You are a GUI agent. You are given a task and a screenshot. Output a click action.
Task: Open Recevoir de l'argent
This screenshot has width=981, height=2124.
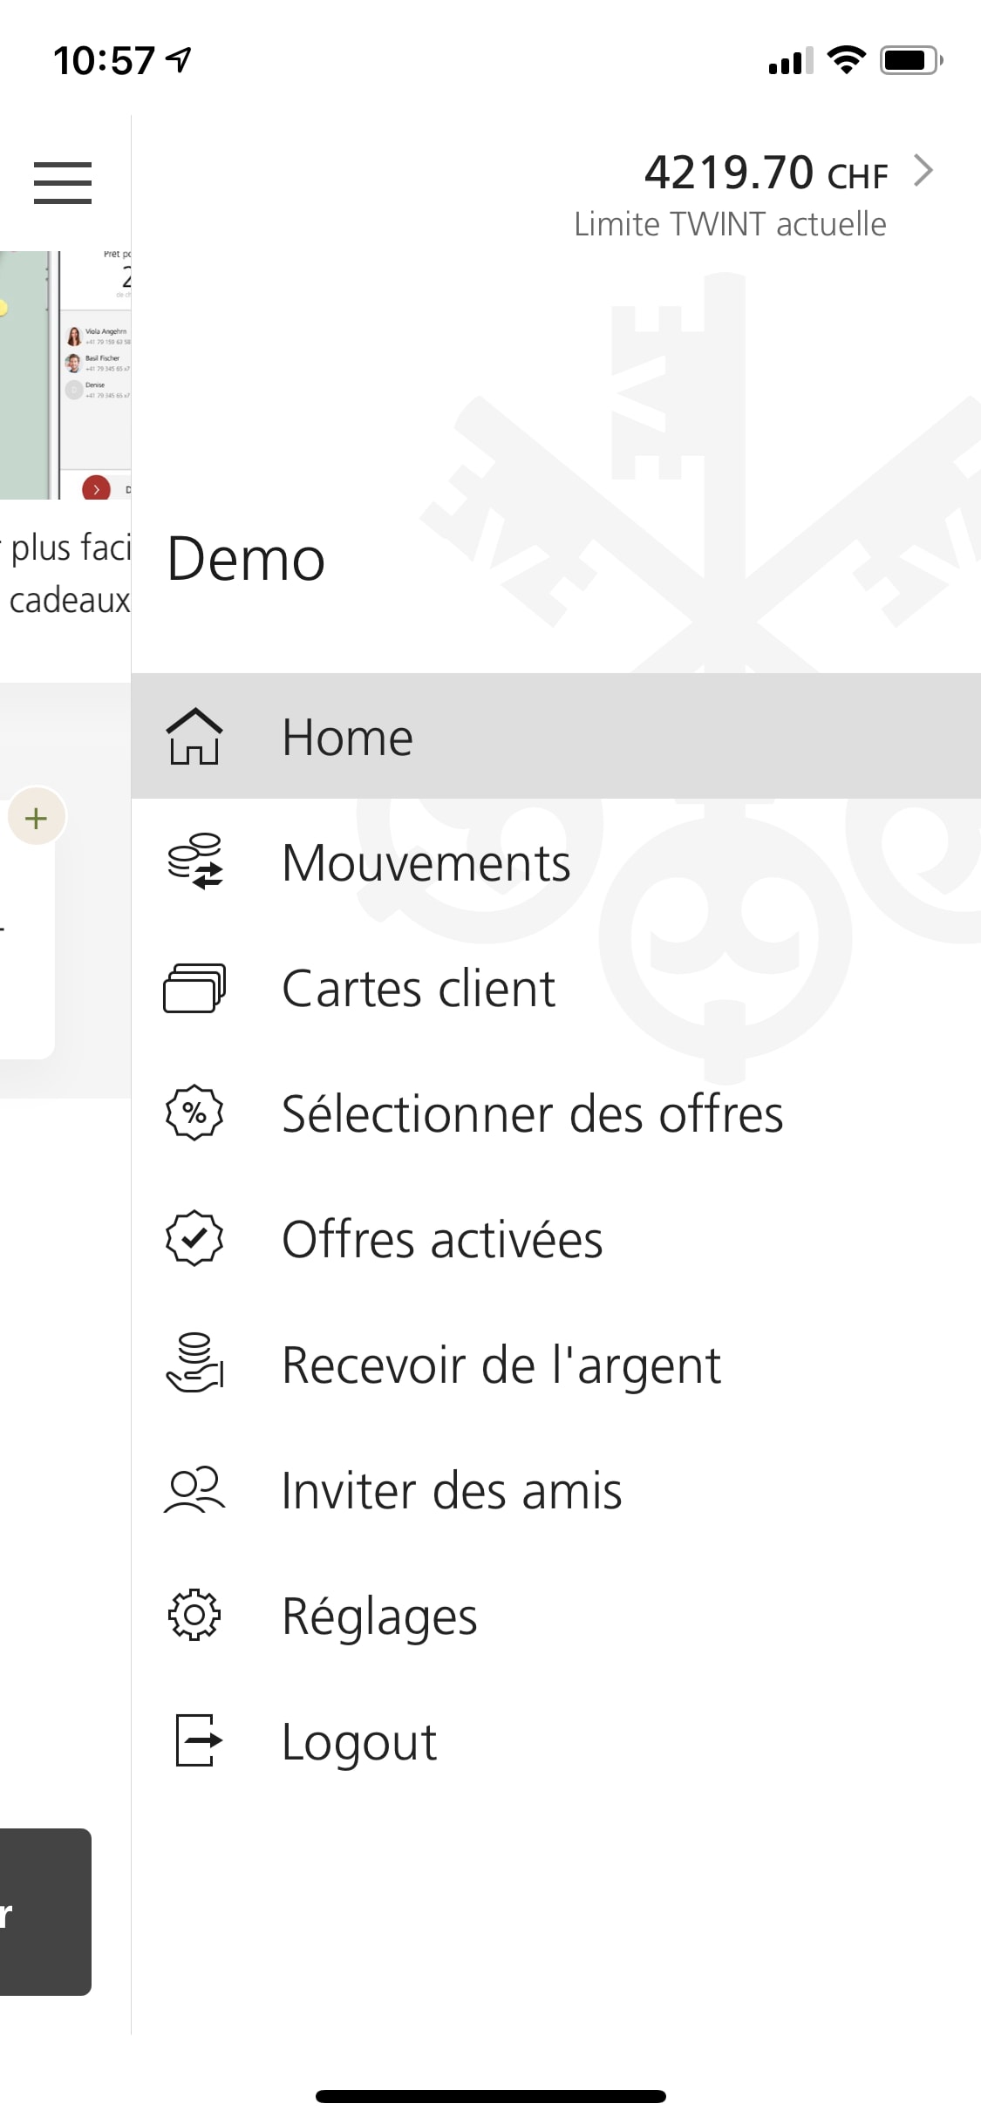coord(501,1365)
